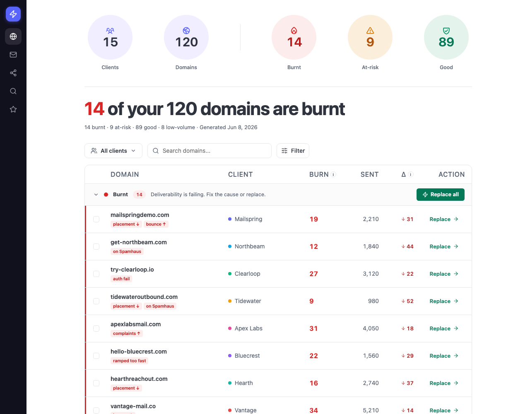The image size is (530, 414).
Task: Click the arrow icon on tidewateroutbound.com Replace
Action: tap(456, 301)
